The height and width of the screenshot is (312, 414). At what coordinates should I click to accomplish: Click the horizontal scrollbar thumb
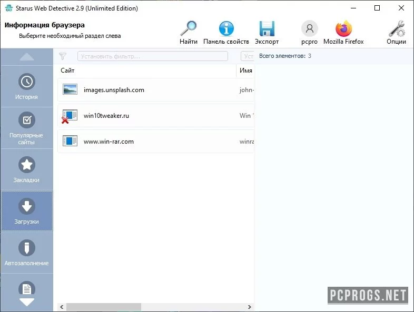103,307
